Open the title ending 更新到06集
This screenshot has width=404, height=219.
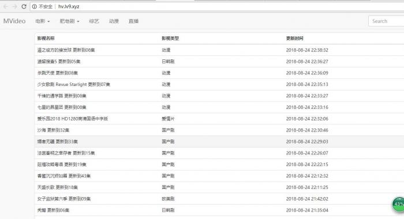[53, 210]
